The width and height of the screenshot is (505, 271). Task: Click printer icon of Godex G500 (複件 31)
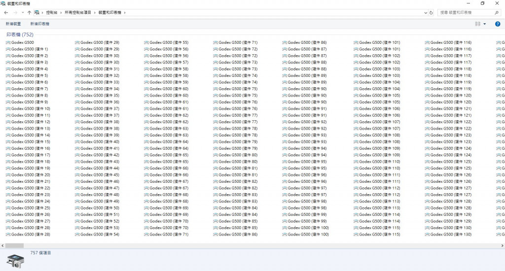[x=77, y=69]
